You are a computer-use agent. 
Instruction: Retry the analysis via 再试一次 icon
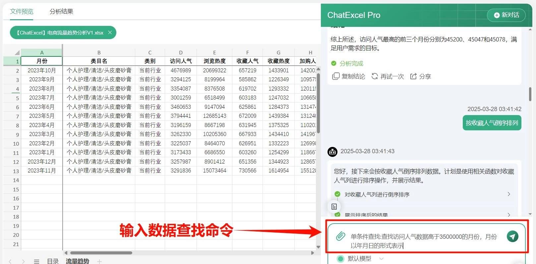(x=375, y=76)
